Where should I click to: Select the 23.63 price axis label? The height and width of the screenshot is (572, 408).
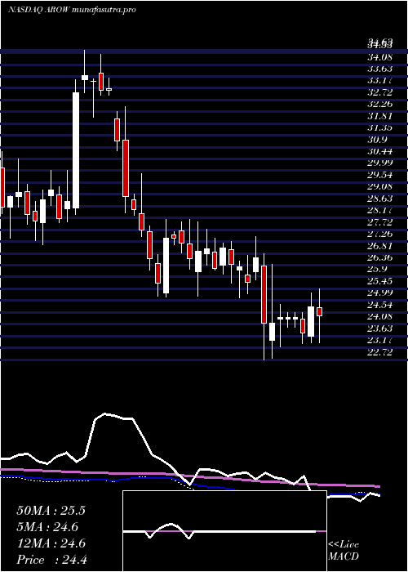[379, 328]
